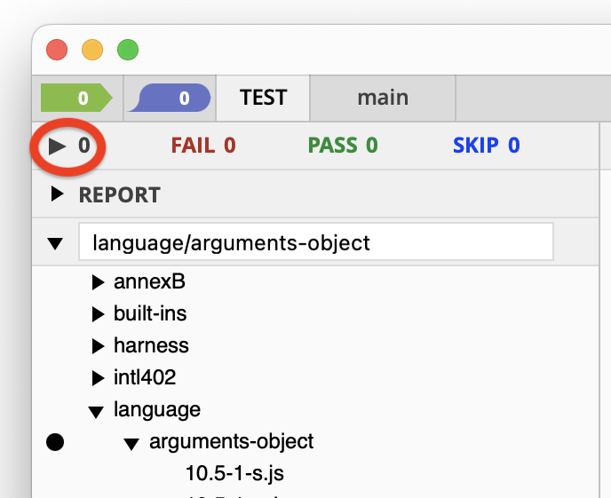
Task: Expand the annexB folder
Action: [98, 284]
